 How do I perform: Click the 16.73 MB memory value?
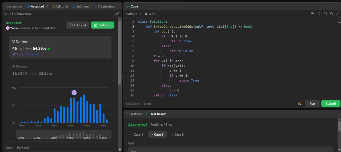tap(20, 73)
